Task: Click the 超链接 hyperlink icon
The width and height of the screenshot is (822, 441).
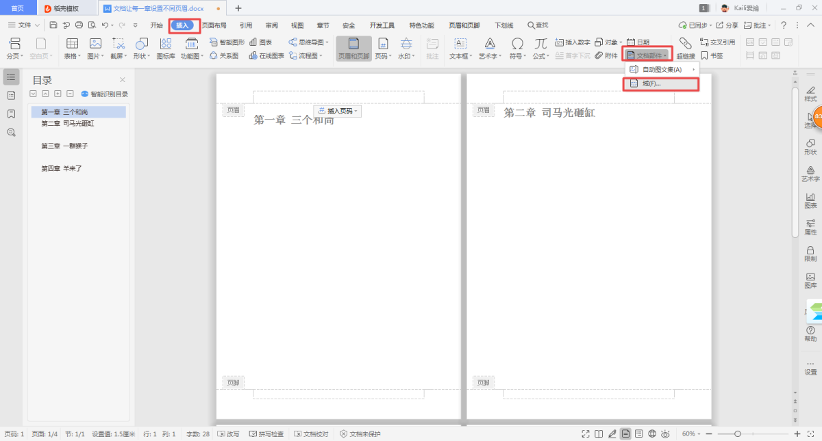Action: tap(685, 48)
